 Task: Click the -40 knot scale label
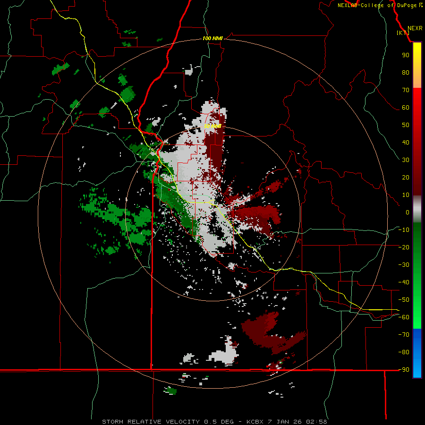click(404, 282)
